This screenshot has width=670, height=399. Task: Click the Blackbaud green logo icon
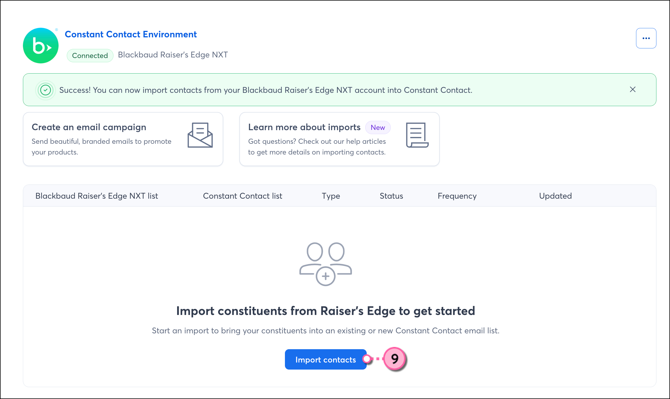coord(41,46)
